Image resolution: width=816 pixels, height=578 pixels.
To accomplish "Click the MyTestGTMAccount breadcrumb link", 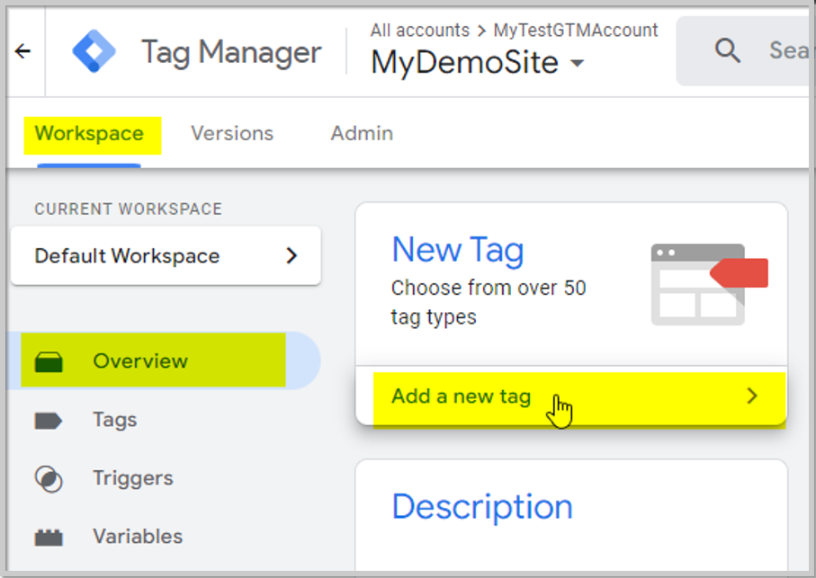I will pos(576,31).
